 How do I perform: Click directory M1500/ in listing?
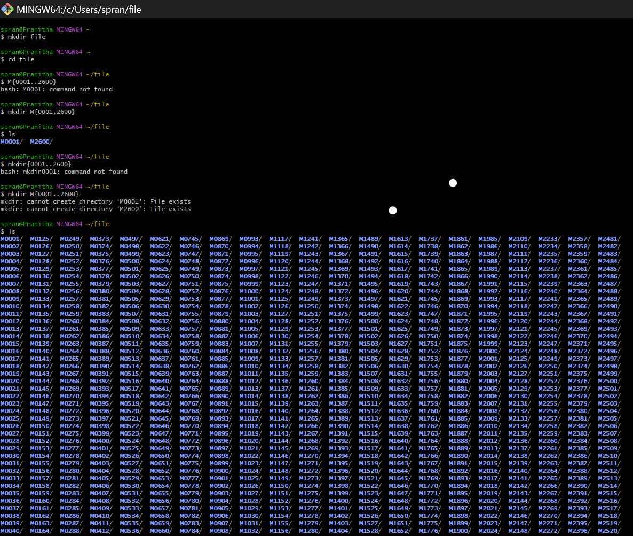click(x=370, y=321)
